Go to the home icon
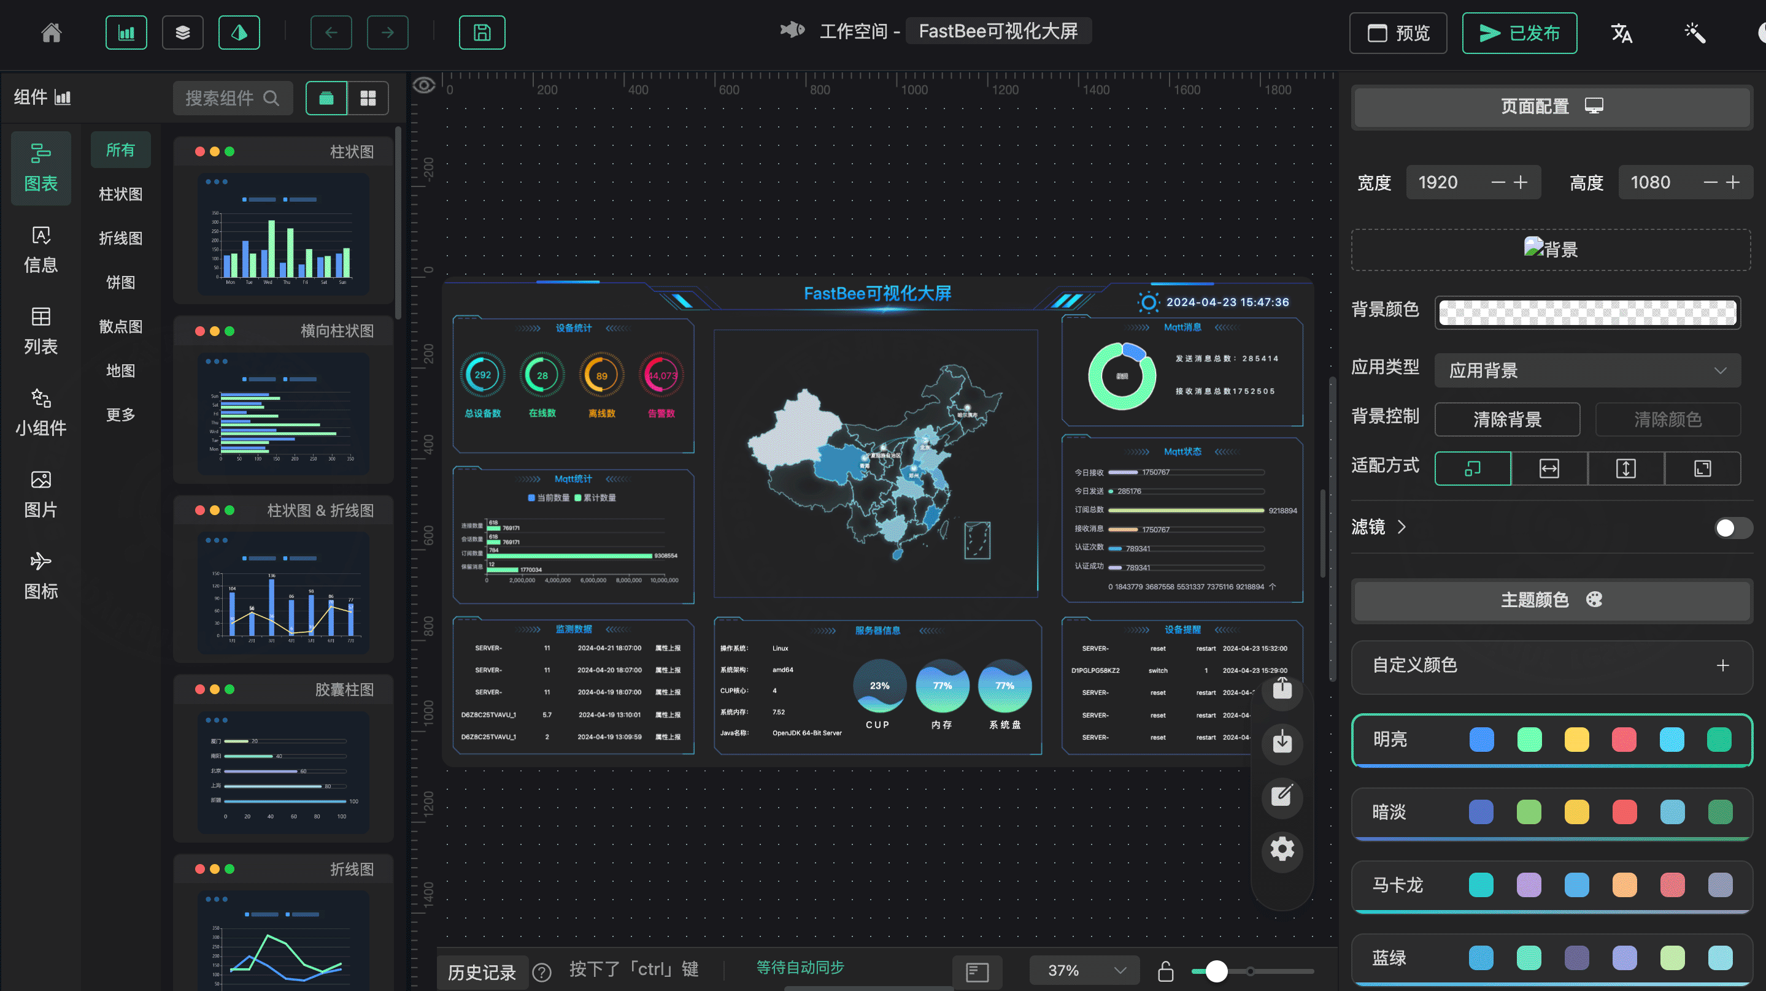Viewport: 1766px width, 991px height. coord(52,33)
